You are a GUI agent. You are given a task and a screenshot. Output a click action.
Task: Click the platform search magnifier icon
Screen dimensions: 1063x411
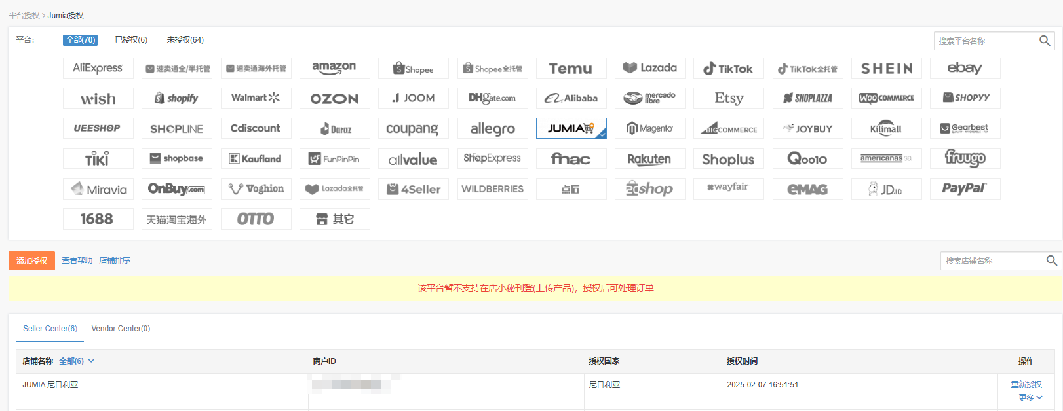[x=1045, y=41]
